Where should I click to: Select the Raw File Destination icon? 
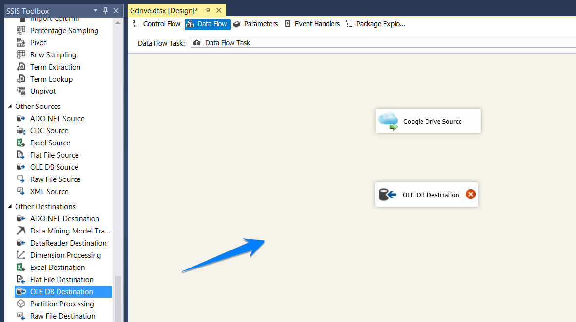point(21,316)
